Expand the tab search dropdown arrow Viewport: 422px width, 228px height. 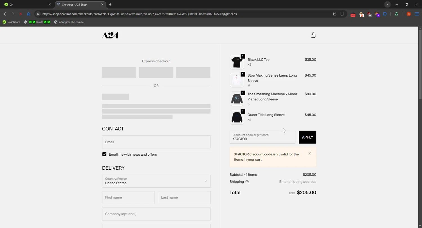387,4
